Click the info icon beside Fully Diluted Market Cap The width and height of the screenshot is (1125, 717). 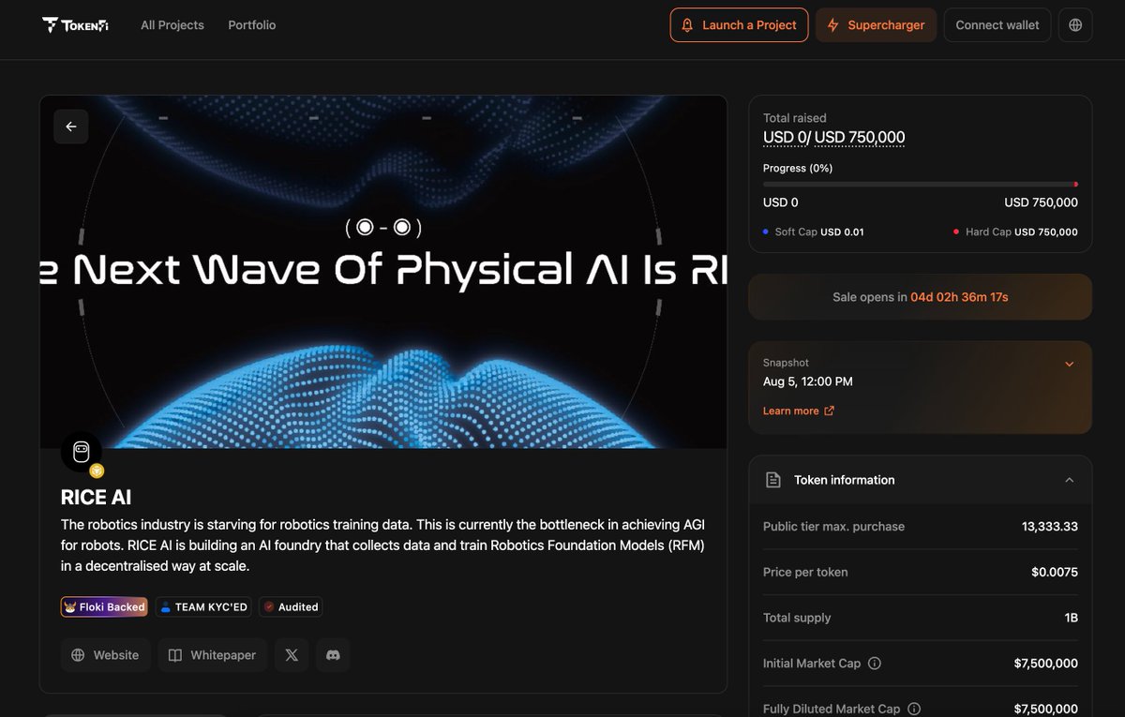(x=914, y=710)
